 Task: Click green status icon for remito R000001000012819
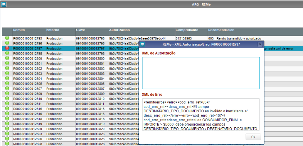pos(7,123)
